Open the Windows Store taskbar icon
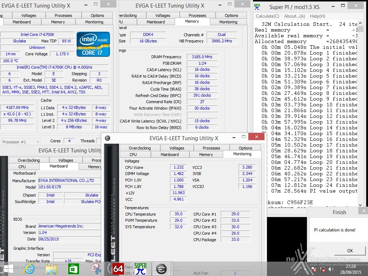Viewport: 368px width, 276px height. (73, 269)
